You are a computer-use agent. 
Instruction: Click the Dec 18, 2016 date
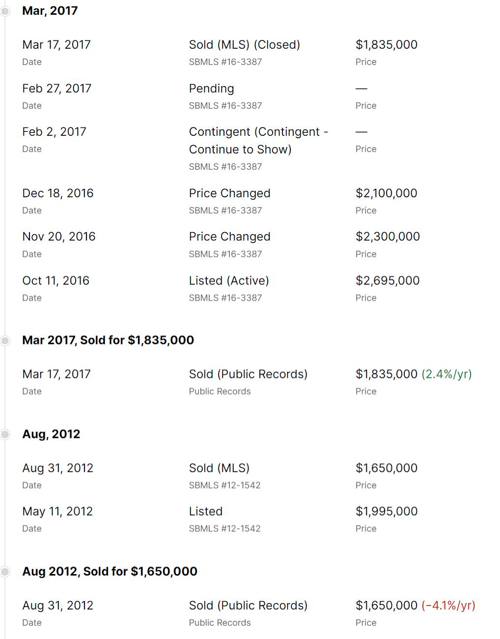(57, 193)
